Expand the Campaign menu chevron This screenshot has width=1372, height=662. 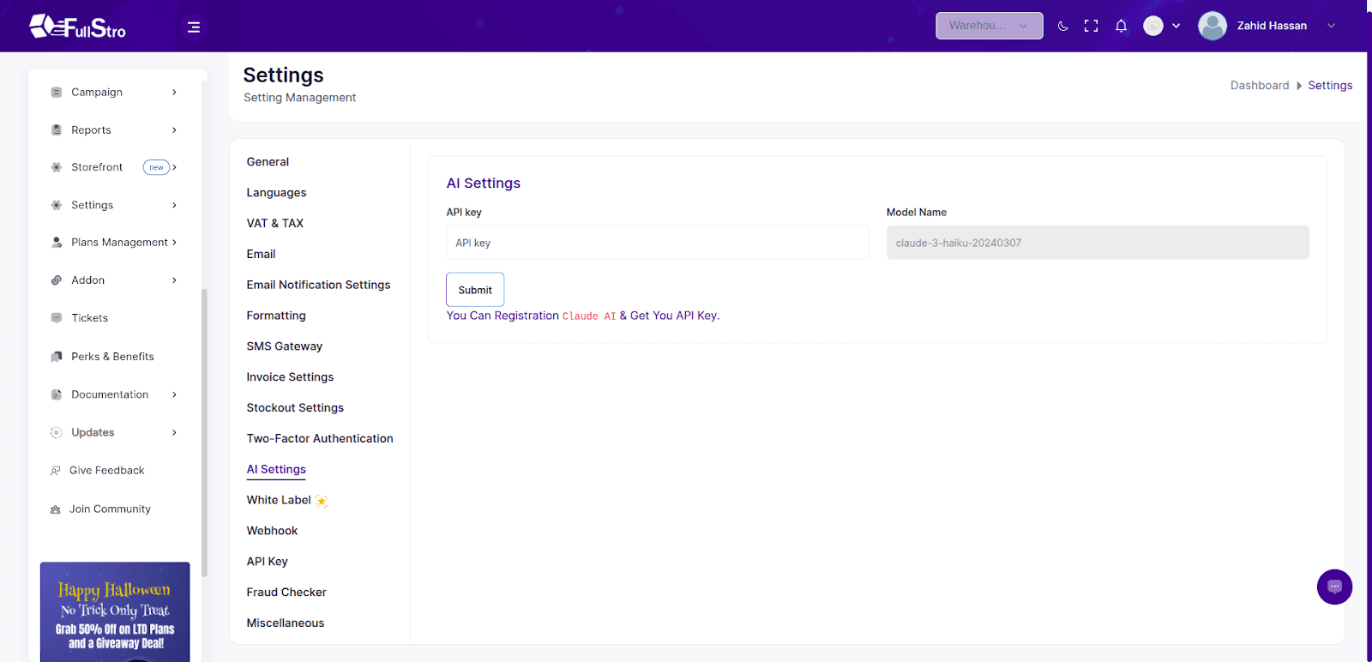174,92
